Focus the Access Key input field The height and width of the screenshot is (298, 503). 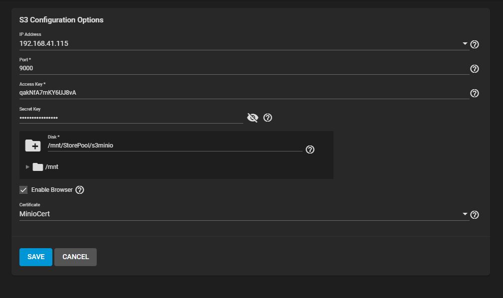tap(244, 93)
